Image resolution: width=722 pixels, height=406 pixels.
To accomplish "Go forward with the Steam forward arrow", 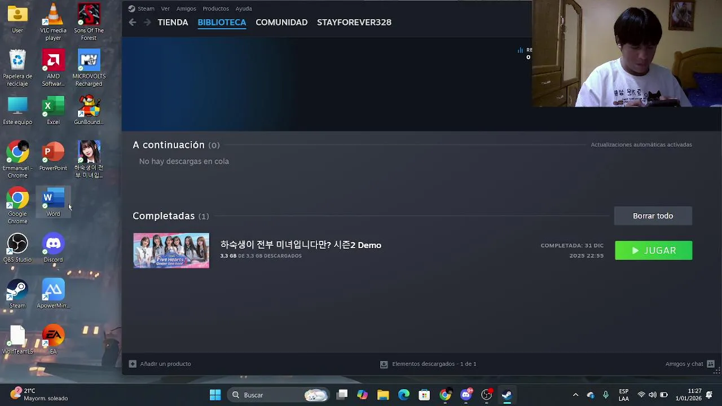I will point(147,22).
